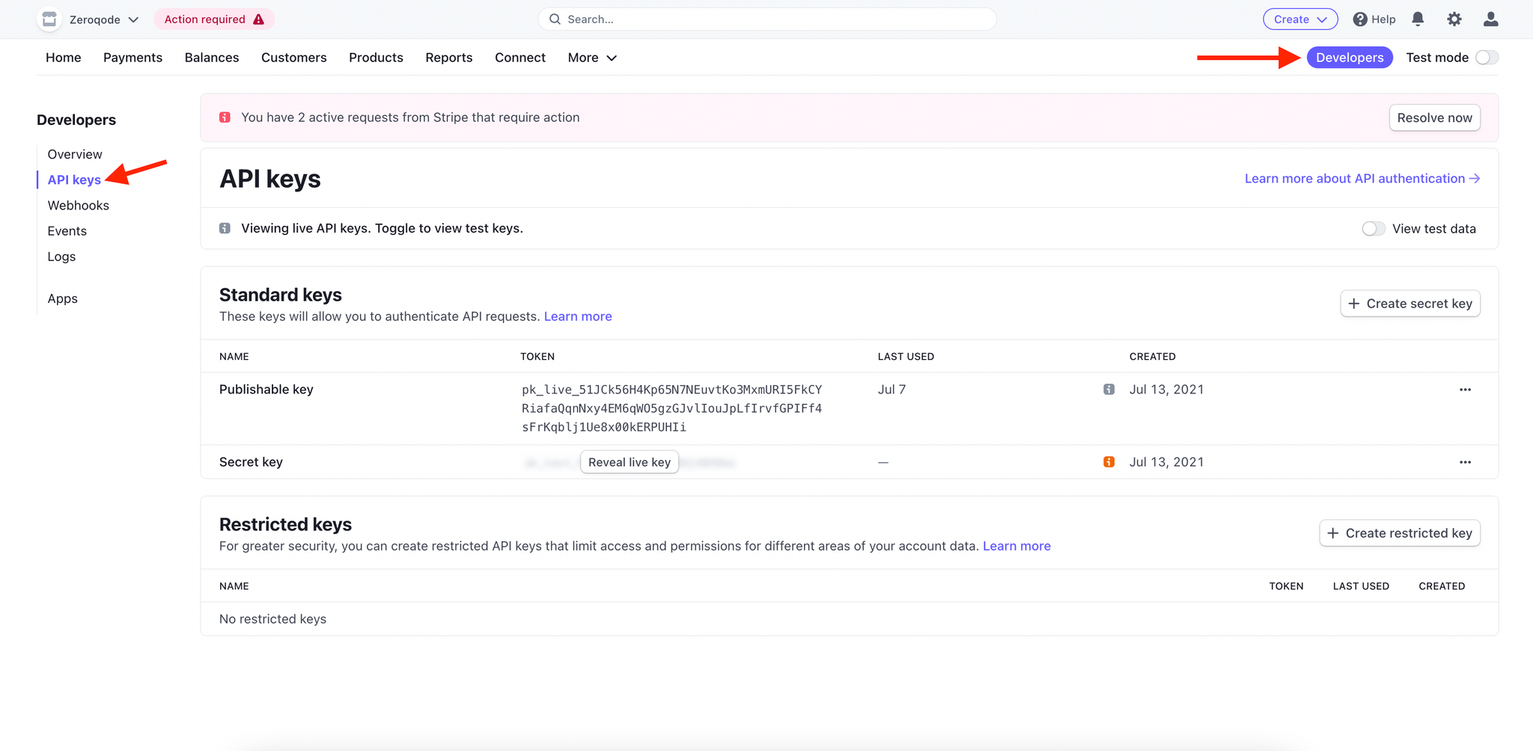Toggle View test data switch

(1374, 228)
